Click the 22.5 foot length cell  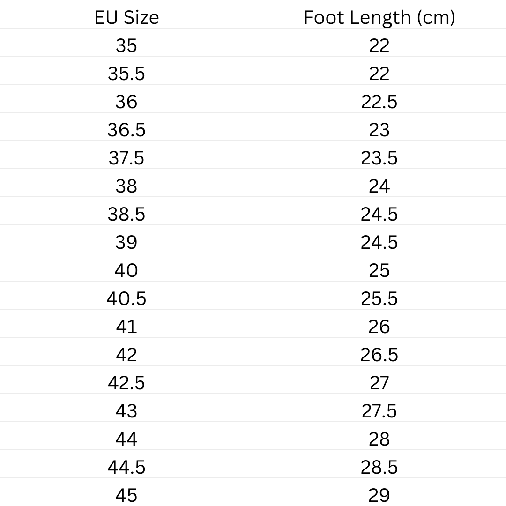[379, 102]
